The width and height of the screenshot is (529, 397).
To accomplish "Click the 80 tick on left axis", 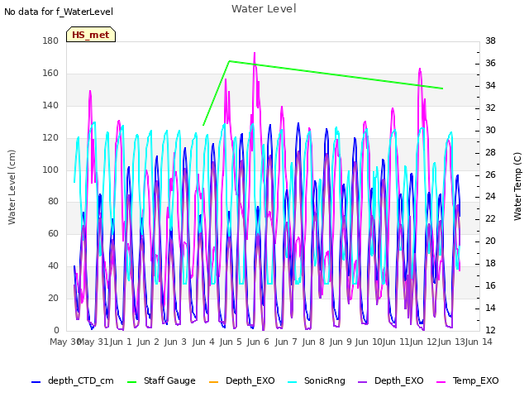I will tap(53, 201).
